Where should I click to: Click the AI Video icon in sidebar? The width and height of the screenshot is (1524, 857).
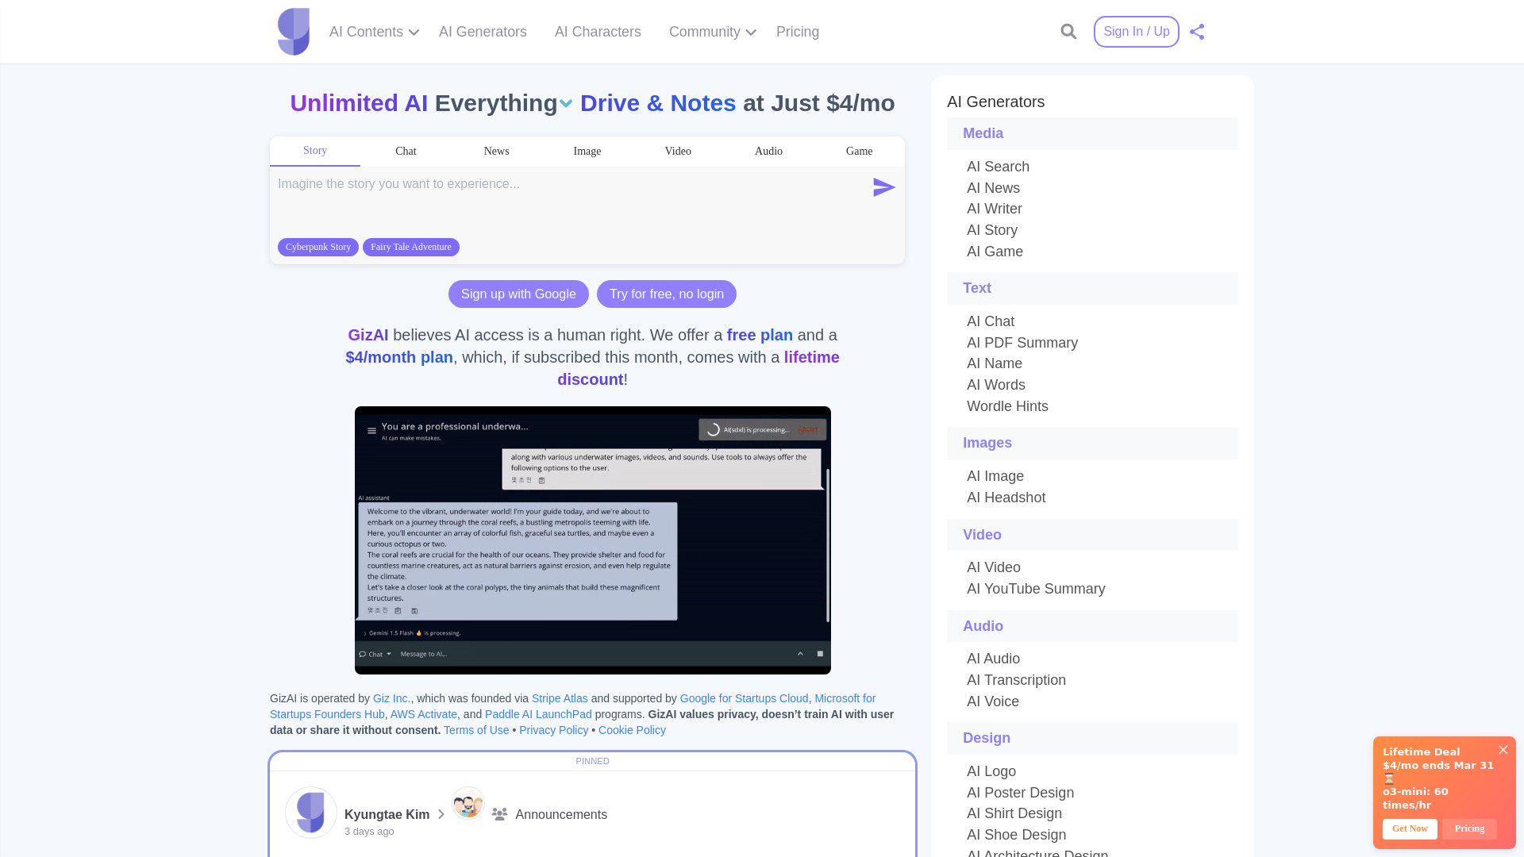(992, 567)
